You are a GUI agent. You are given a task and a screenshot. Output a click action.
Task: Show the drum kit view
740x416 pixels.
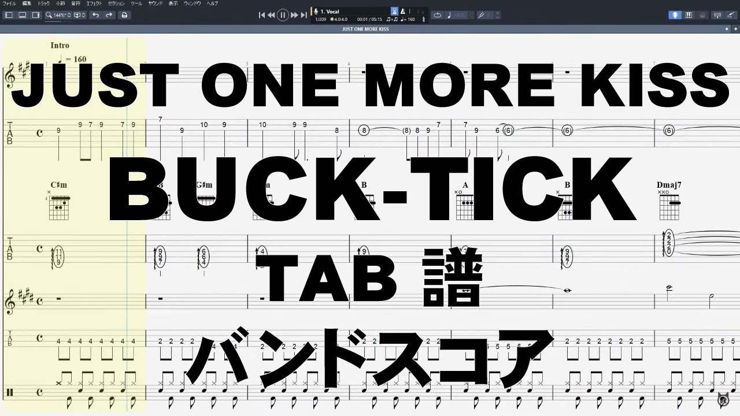tap(701, 15)
